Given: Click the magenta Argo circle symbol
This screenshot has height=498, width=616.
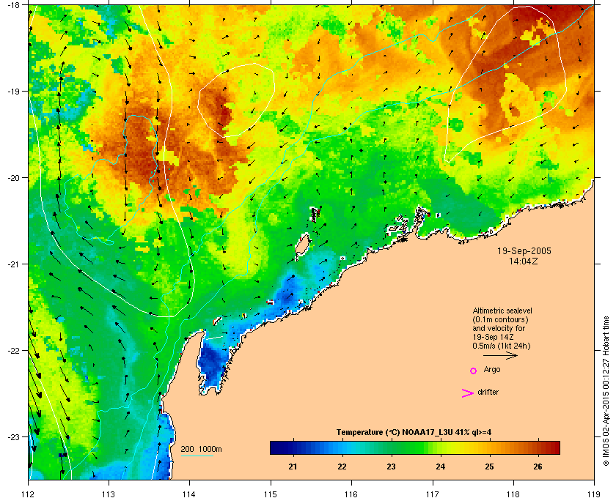Looking at the screenshot, I should pos(474,371).
